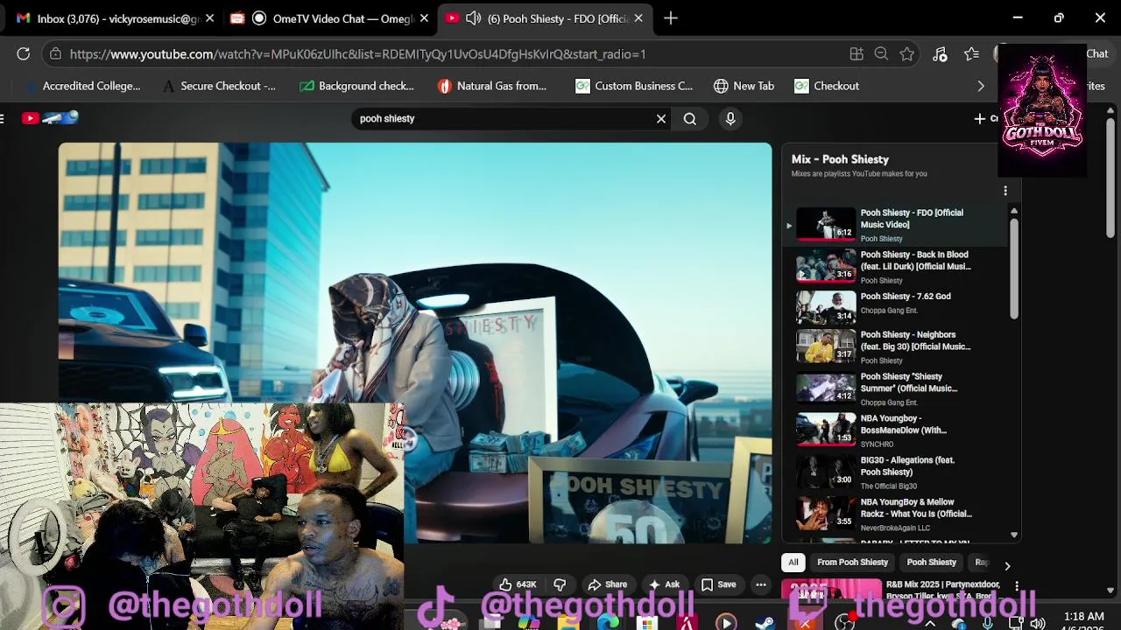The width and height of the screenshot is (1121, 630).
Task: Advance the filter chips with right arrow
Action: tap(1007, 565)
